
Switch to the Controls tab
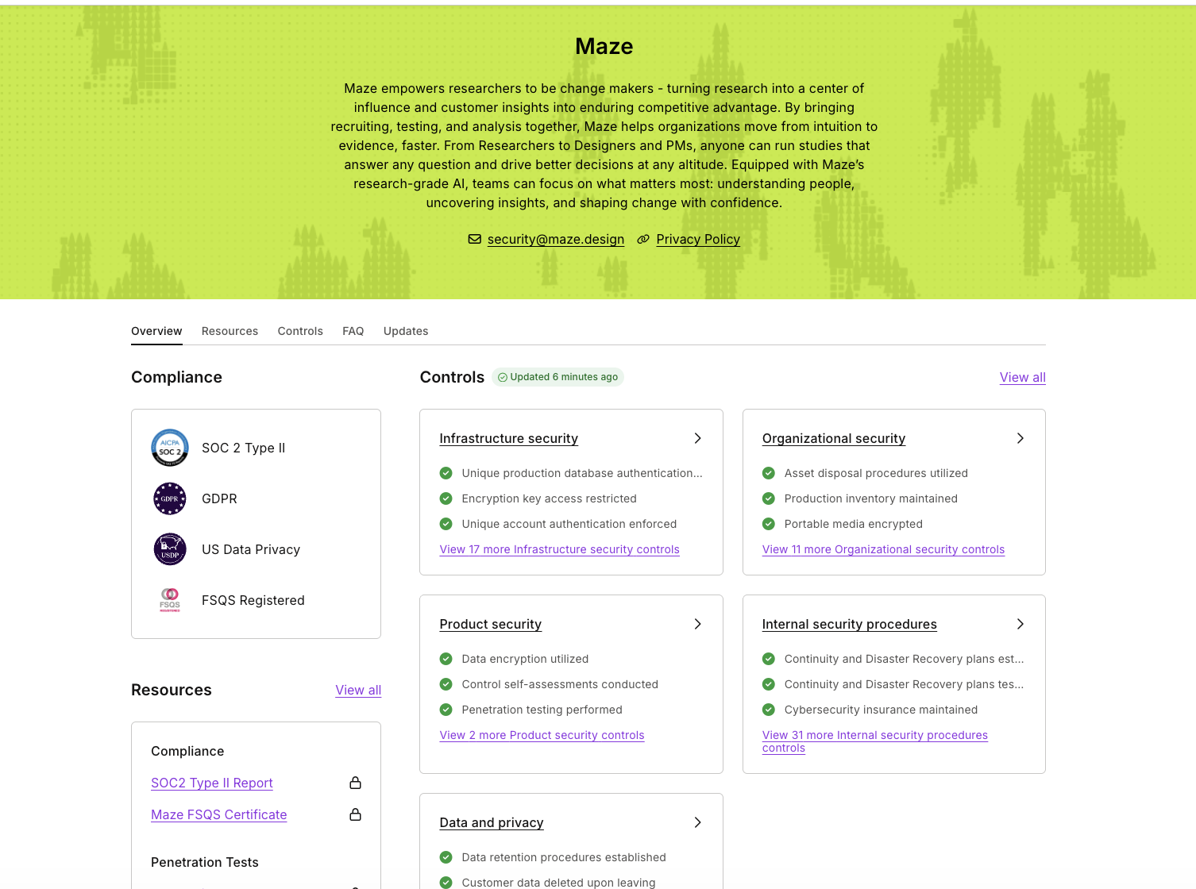click(300, 331)
